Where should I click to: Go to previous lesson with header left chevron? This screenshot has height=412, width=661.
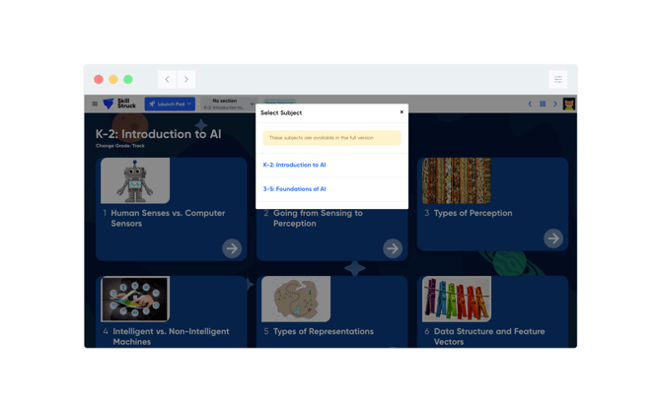click(530, 103)
